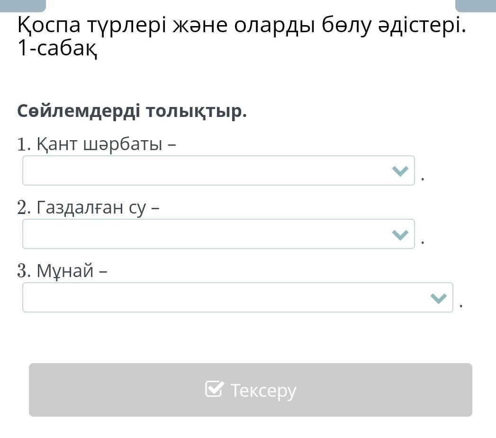Click the lesson title Қоспа түрлері heading
496x438 pixels.
tap(242, 25)
